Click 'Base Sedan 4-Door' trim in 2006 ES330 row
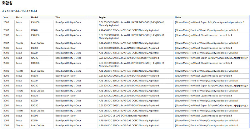 click(66, 48)
